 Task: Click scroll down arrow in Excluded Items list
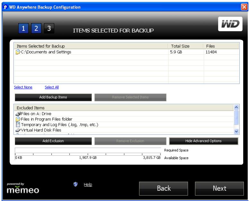[236, 131]
